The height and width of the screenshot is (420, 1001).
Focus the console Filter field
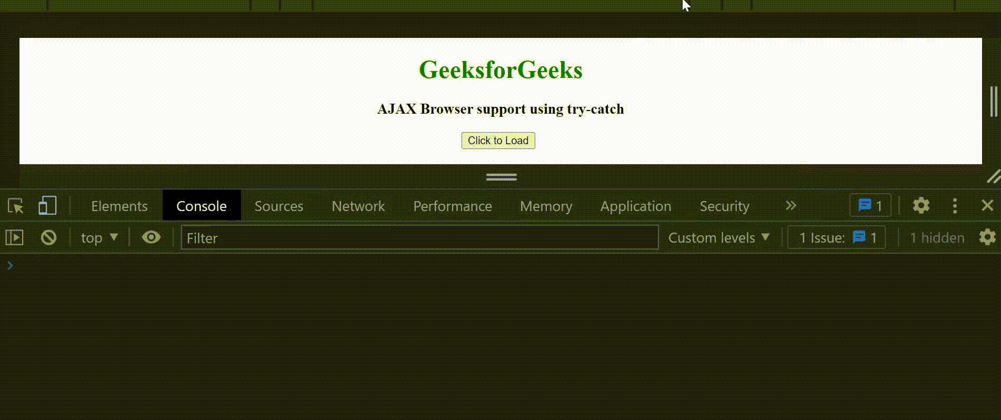pos(419,237)
